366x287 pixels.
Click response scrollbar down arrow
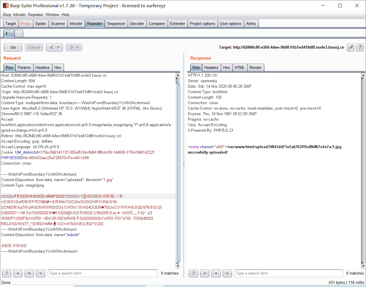(x=363, y=266)
